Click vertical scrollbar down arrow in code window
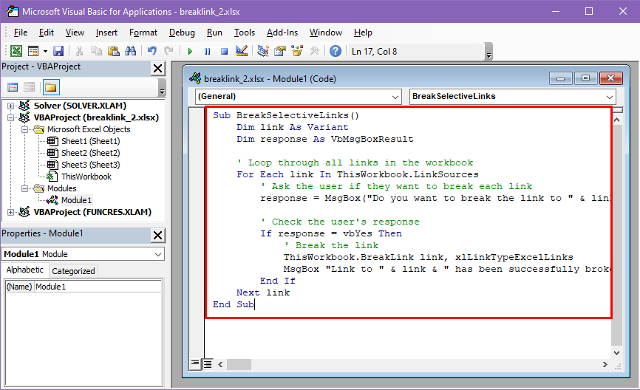The image size is (640, 390). tap(617, 353)
